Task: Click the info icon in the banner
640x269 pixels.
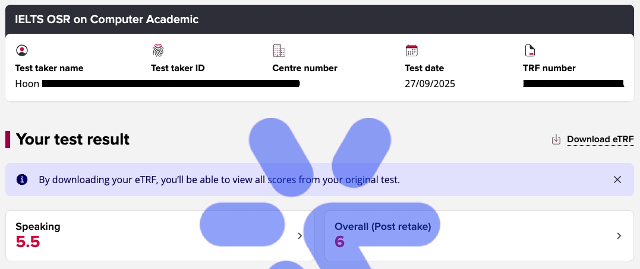Action: click(22, 180)
